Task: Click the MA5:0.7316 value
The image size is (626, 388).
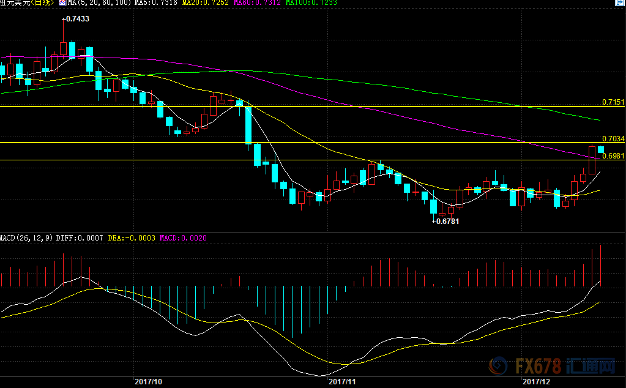Action: (155, 2)
